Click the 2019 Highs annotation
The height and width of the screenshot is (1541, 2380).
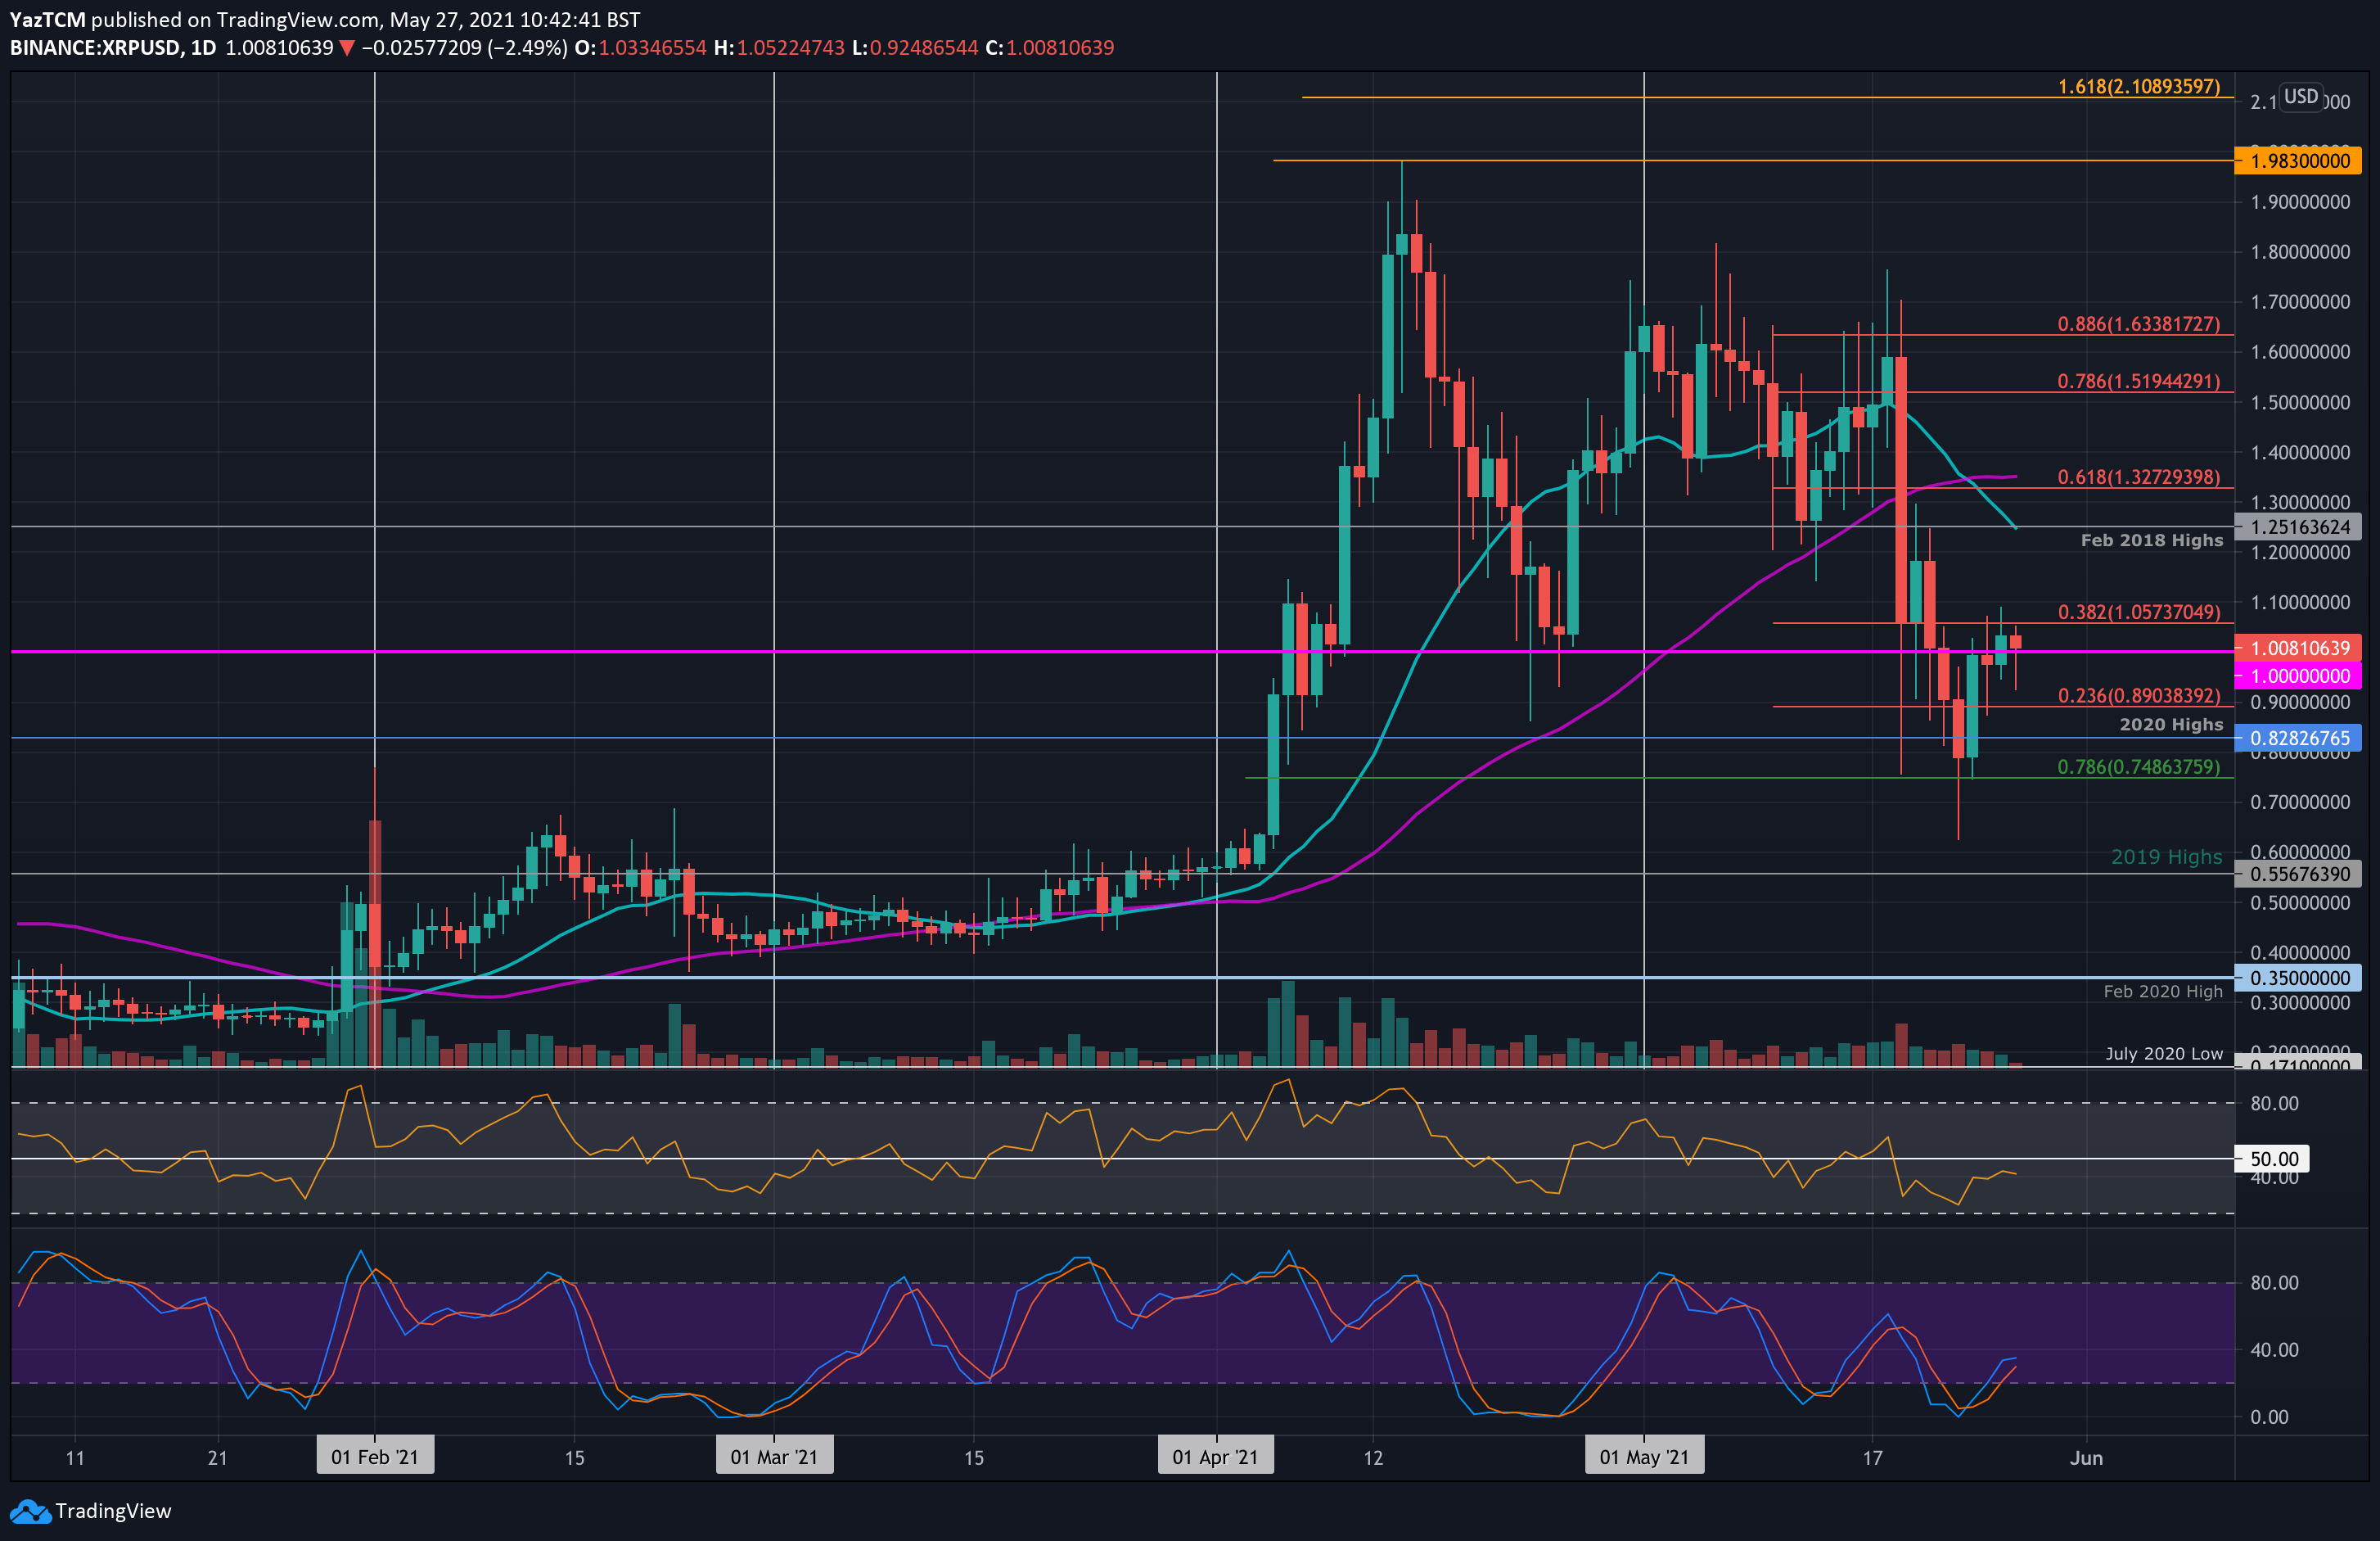[x=2166, y=857]
